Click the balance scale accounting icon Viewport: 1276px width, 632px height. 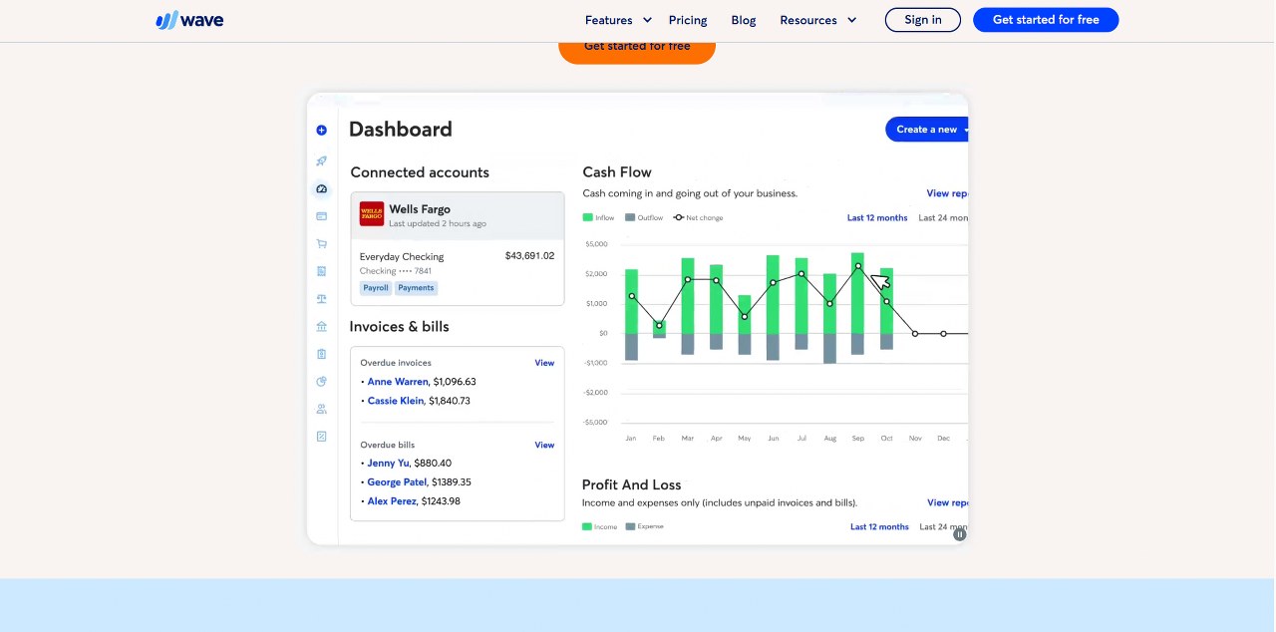(x=321, y=298)
